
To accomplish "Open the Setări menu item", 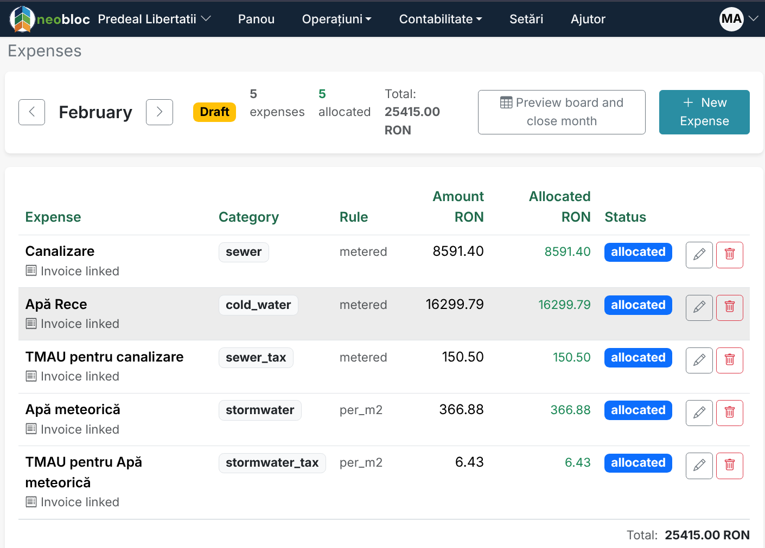I will (x=526, y=19).
